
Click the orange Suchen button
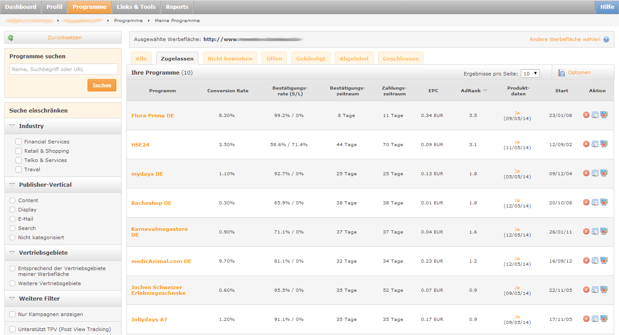click(102, 85)
